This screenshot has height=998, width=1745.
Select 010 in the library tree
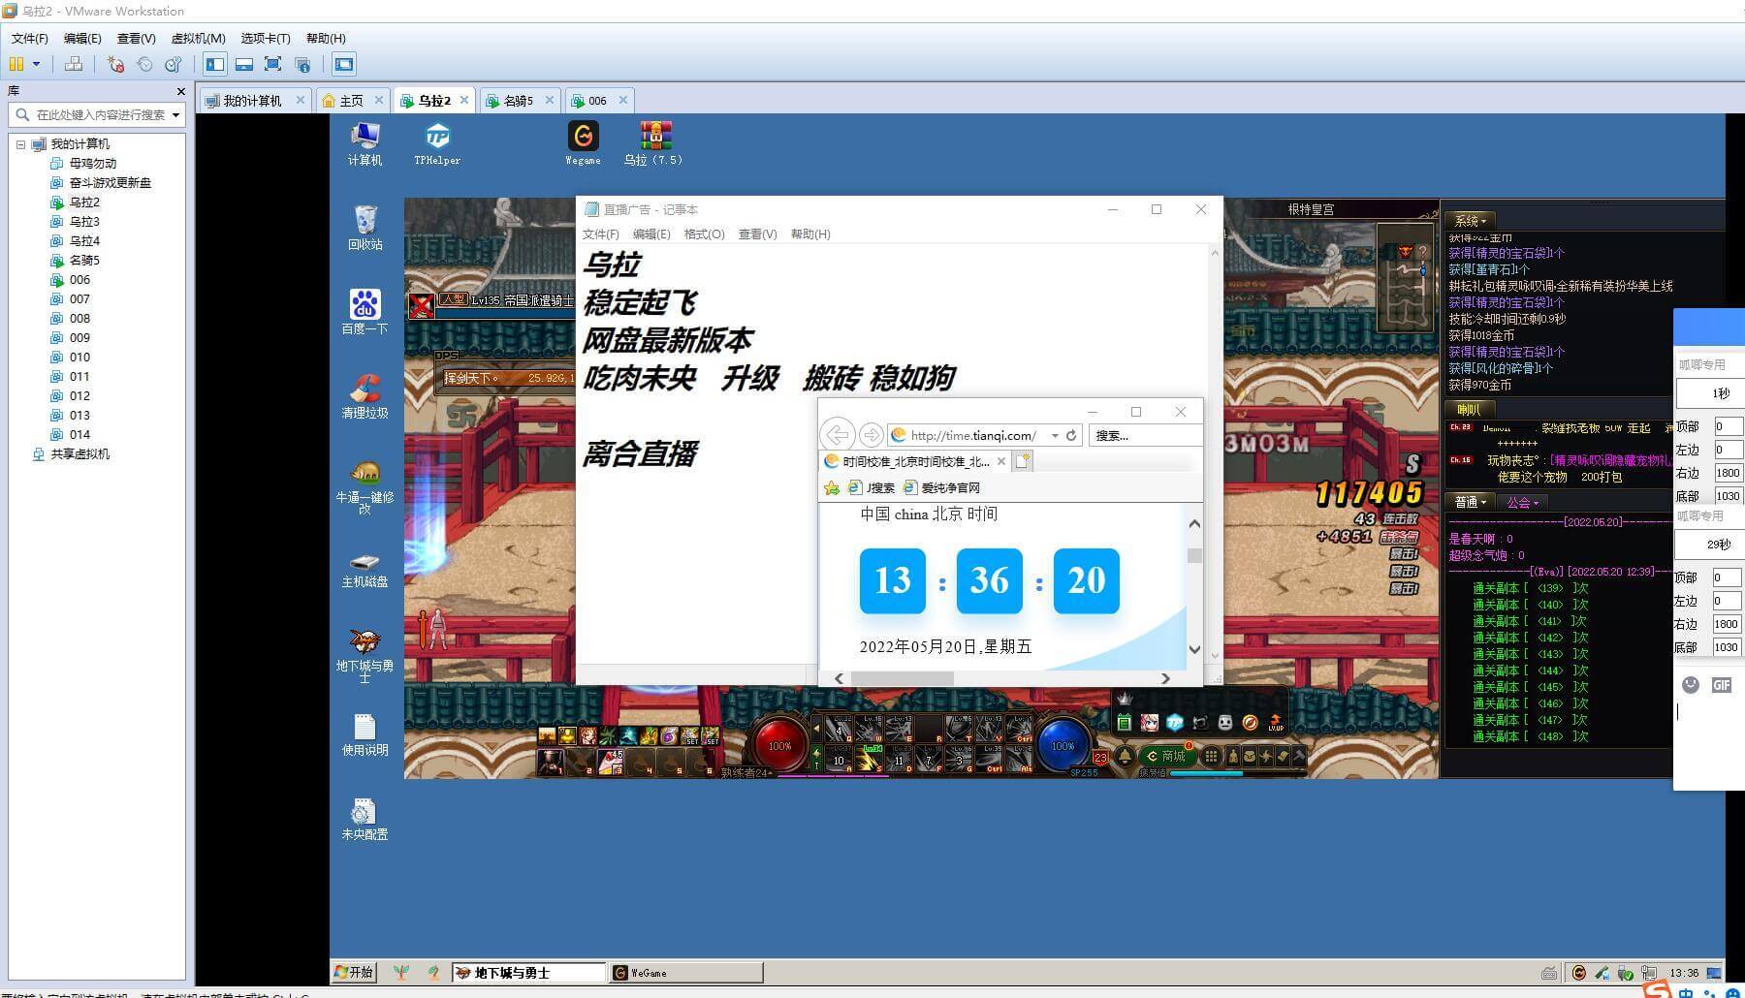(79, 358)
